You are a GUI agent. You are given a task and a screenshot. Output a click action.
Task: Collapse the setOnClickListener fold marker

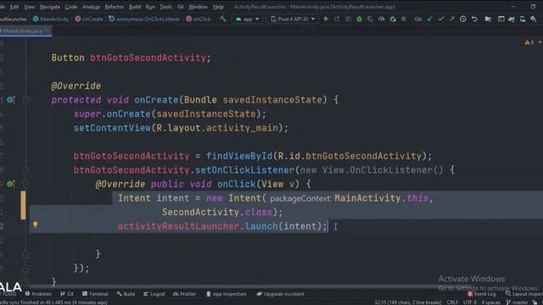pos(25,170)
